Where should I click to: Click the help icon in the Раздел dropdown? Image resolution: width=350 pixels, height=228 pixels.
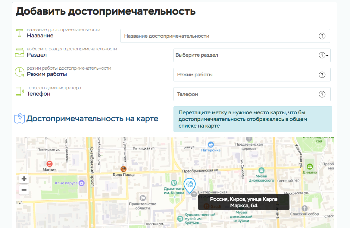322,55
